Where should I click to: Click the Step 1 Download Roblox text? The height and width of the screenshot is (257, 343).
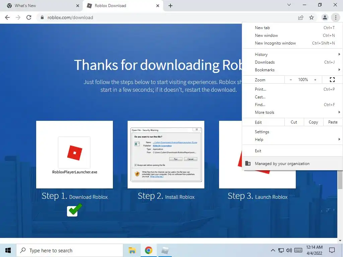[75, 196]
